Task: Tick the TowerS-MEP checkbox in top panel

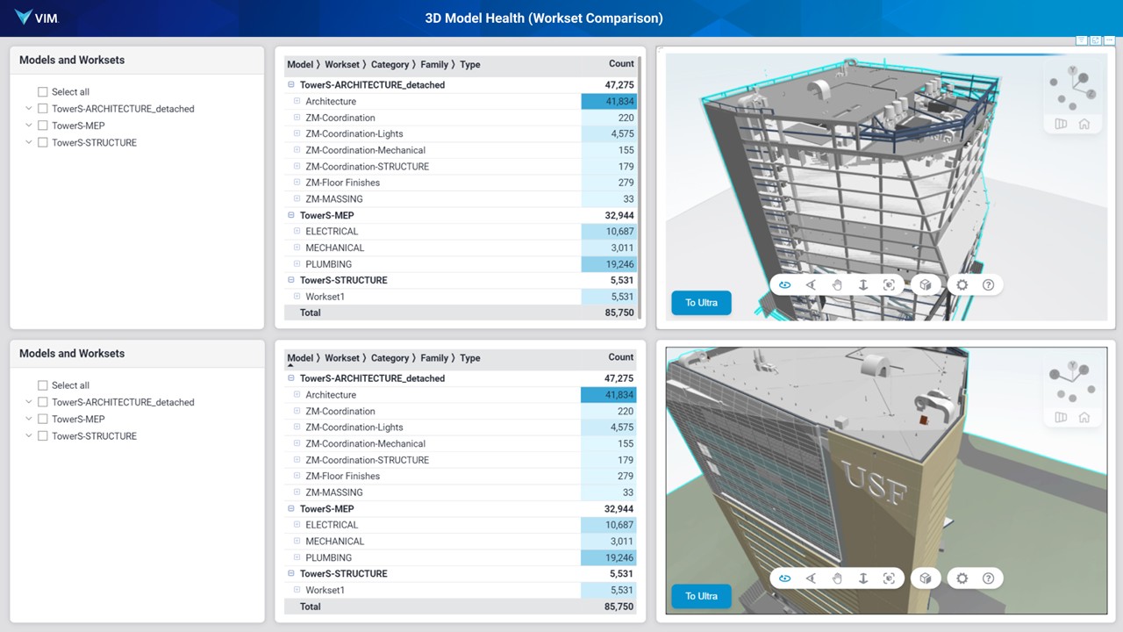Action: coord(43,126)
